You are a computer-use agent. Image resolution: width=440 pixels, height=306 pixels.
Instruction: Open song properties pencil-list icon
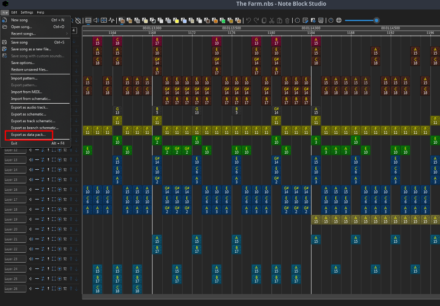(305, 20)
